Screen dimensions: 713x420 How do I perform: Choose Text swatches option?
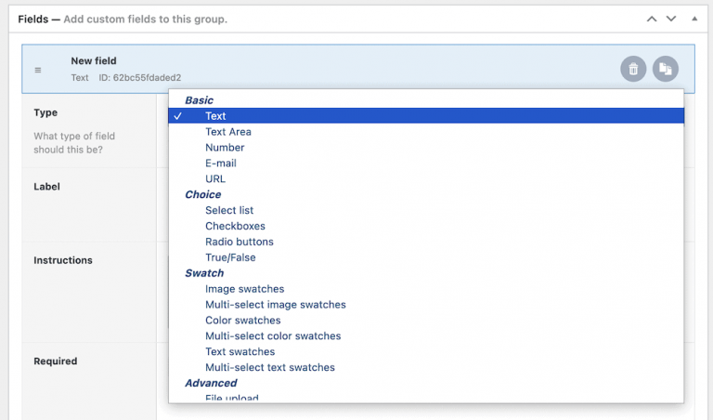click(x=240, y=353)
